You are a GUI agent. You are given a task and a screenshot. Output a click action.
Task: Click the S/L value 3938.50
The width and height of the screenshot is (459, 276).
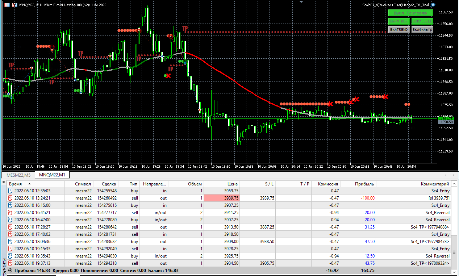coord(267,242)
